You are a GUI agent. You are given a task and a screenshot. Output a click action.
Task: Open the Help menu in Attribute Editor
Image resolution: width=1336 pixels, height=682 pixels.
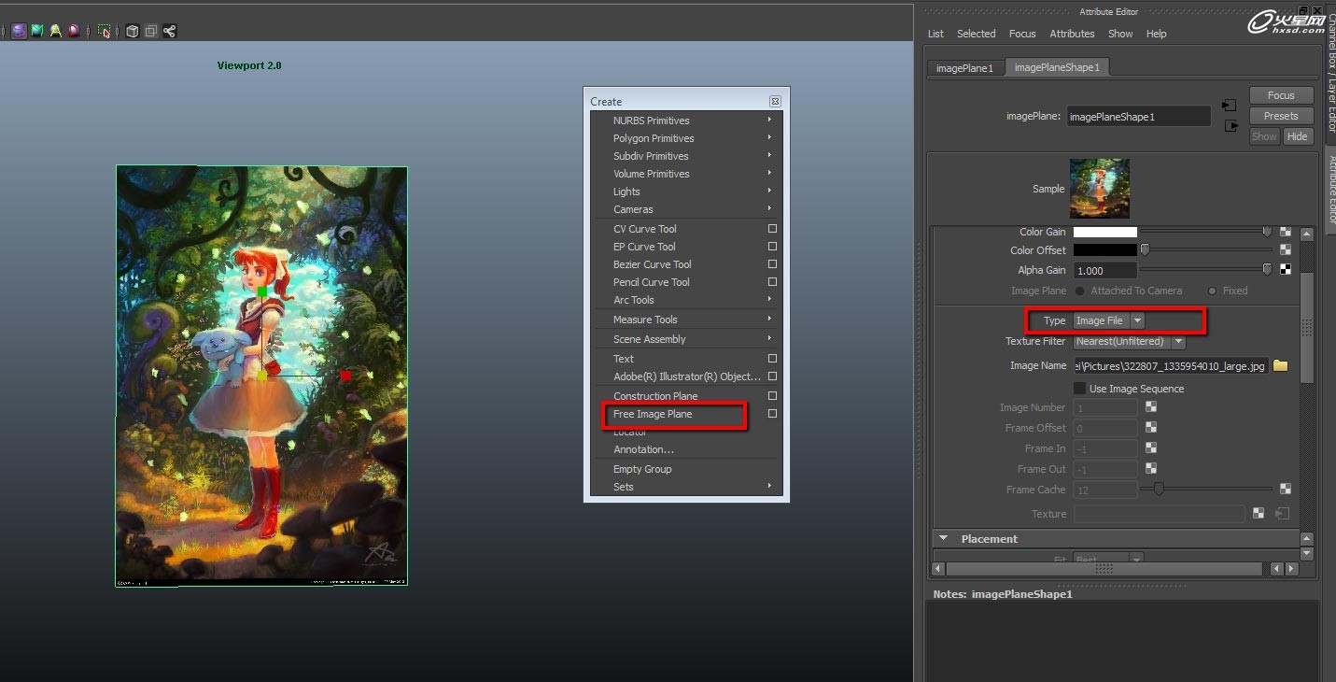pos(1156,34)
